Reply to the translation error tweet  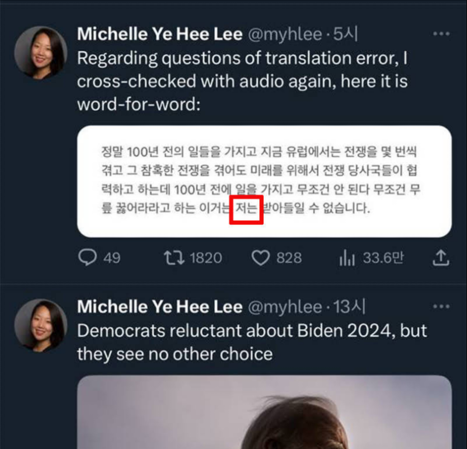pos(88,257)
